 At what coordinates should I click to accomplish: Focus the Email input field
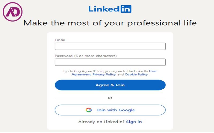tap(110, 47)
